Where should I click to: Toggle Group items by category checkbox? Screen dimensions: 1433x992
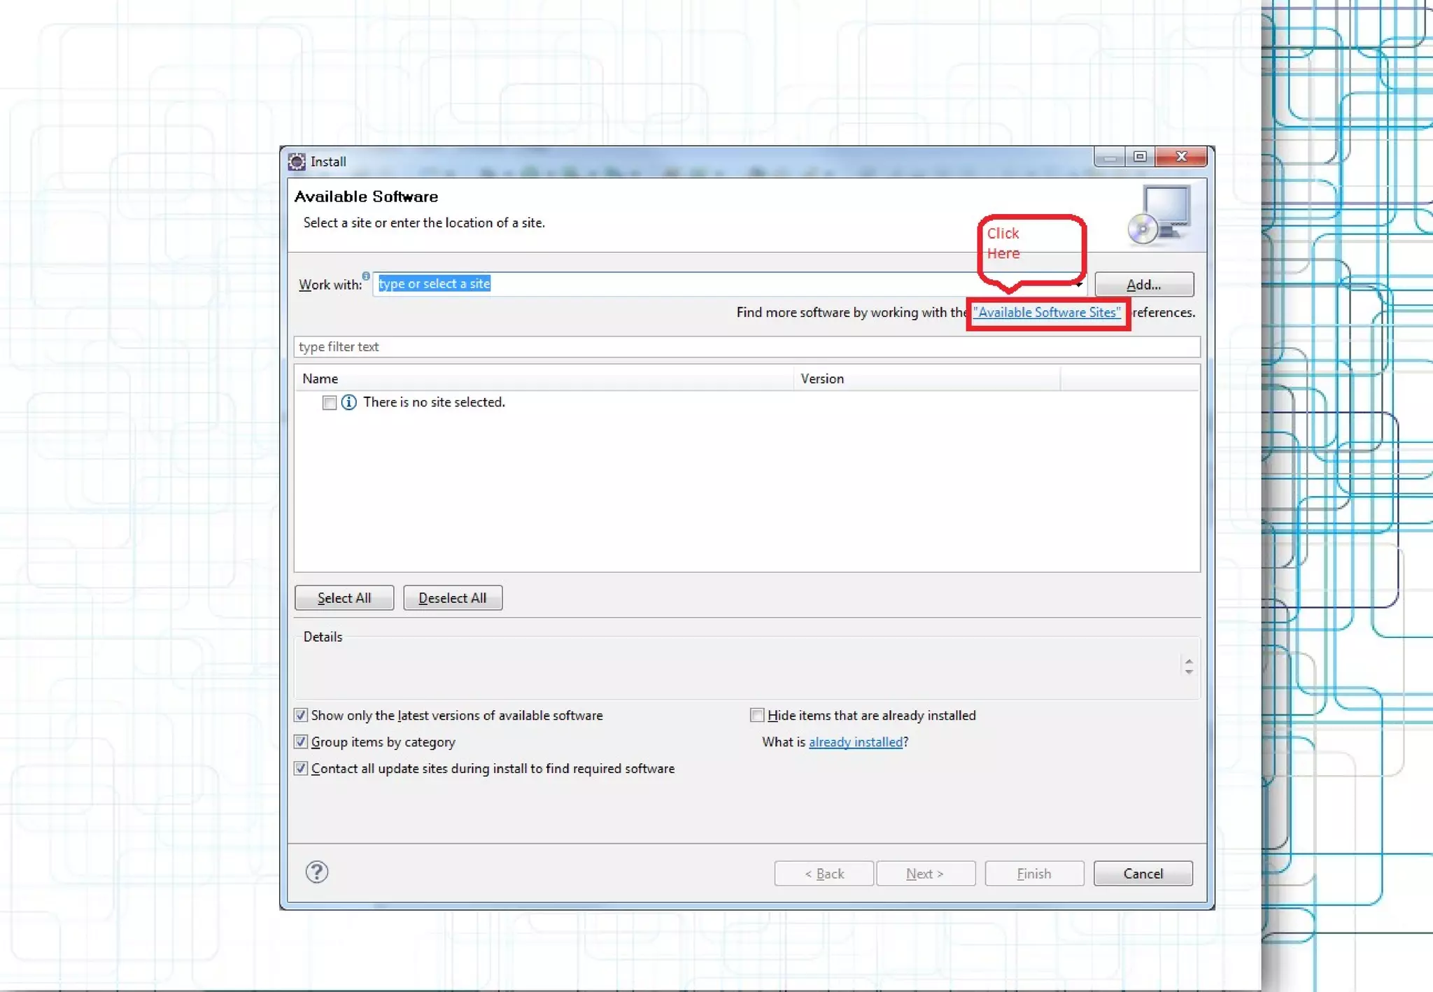tap(301, 742)
